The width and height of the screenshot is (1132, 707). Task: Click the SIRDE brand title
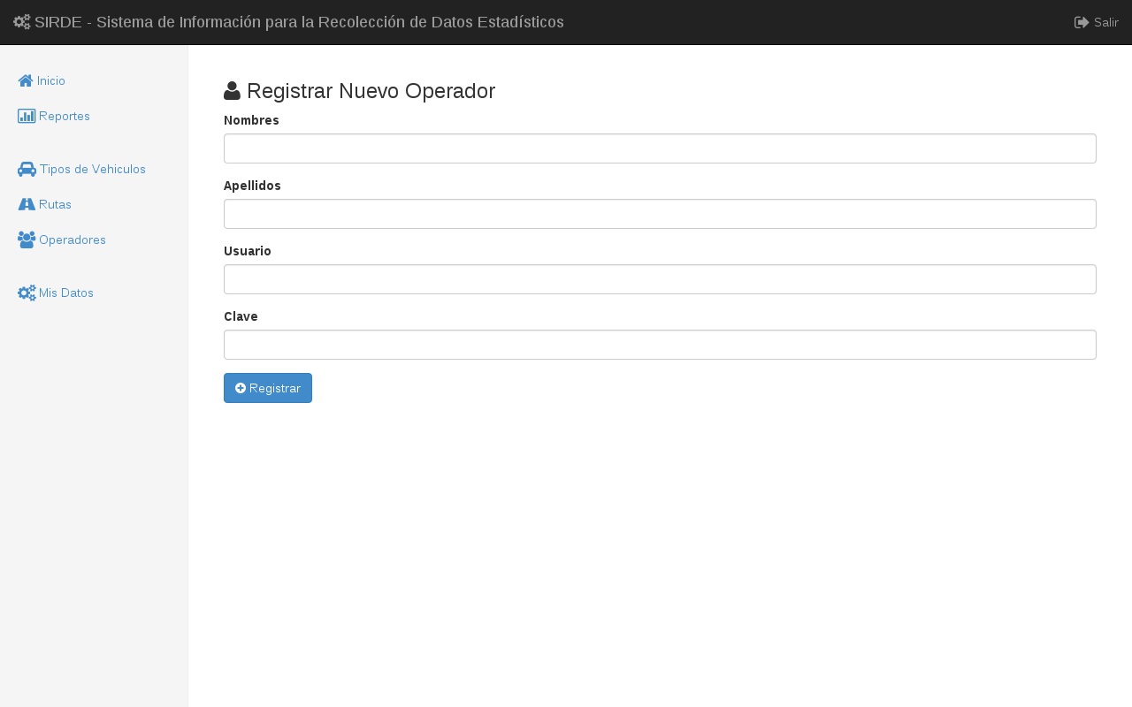point(288,22)
